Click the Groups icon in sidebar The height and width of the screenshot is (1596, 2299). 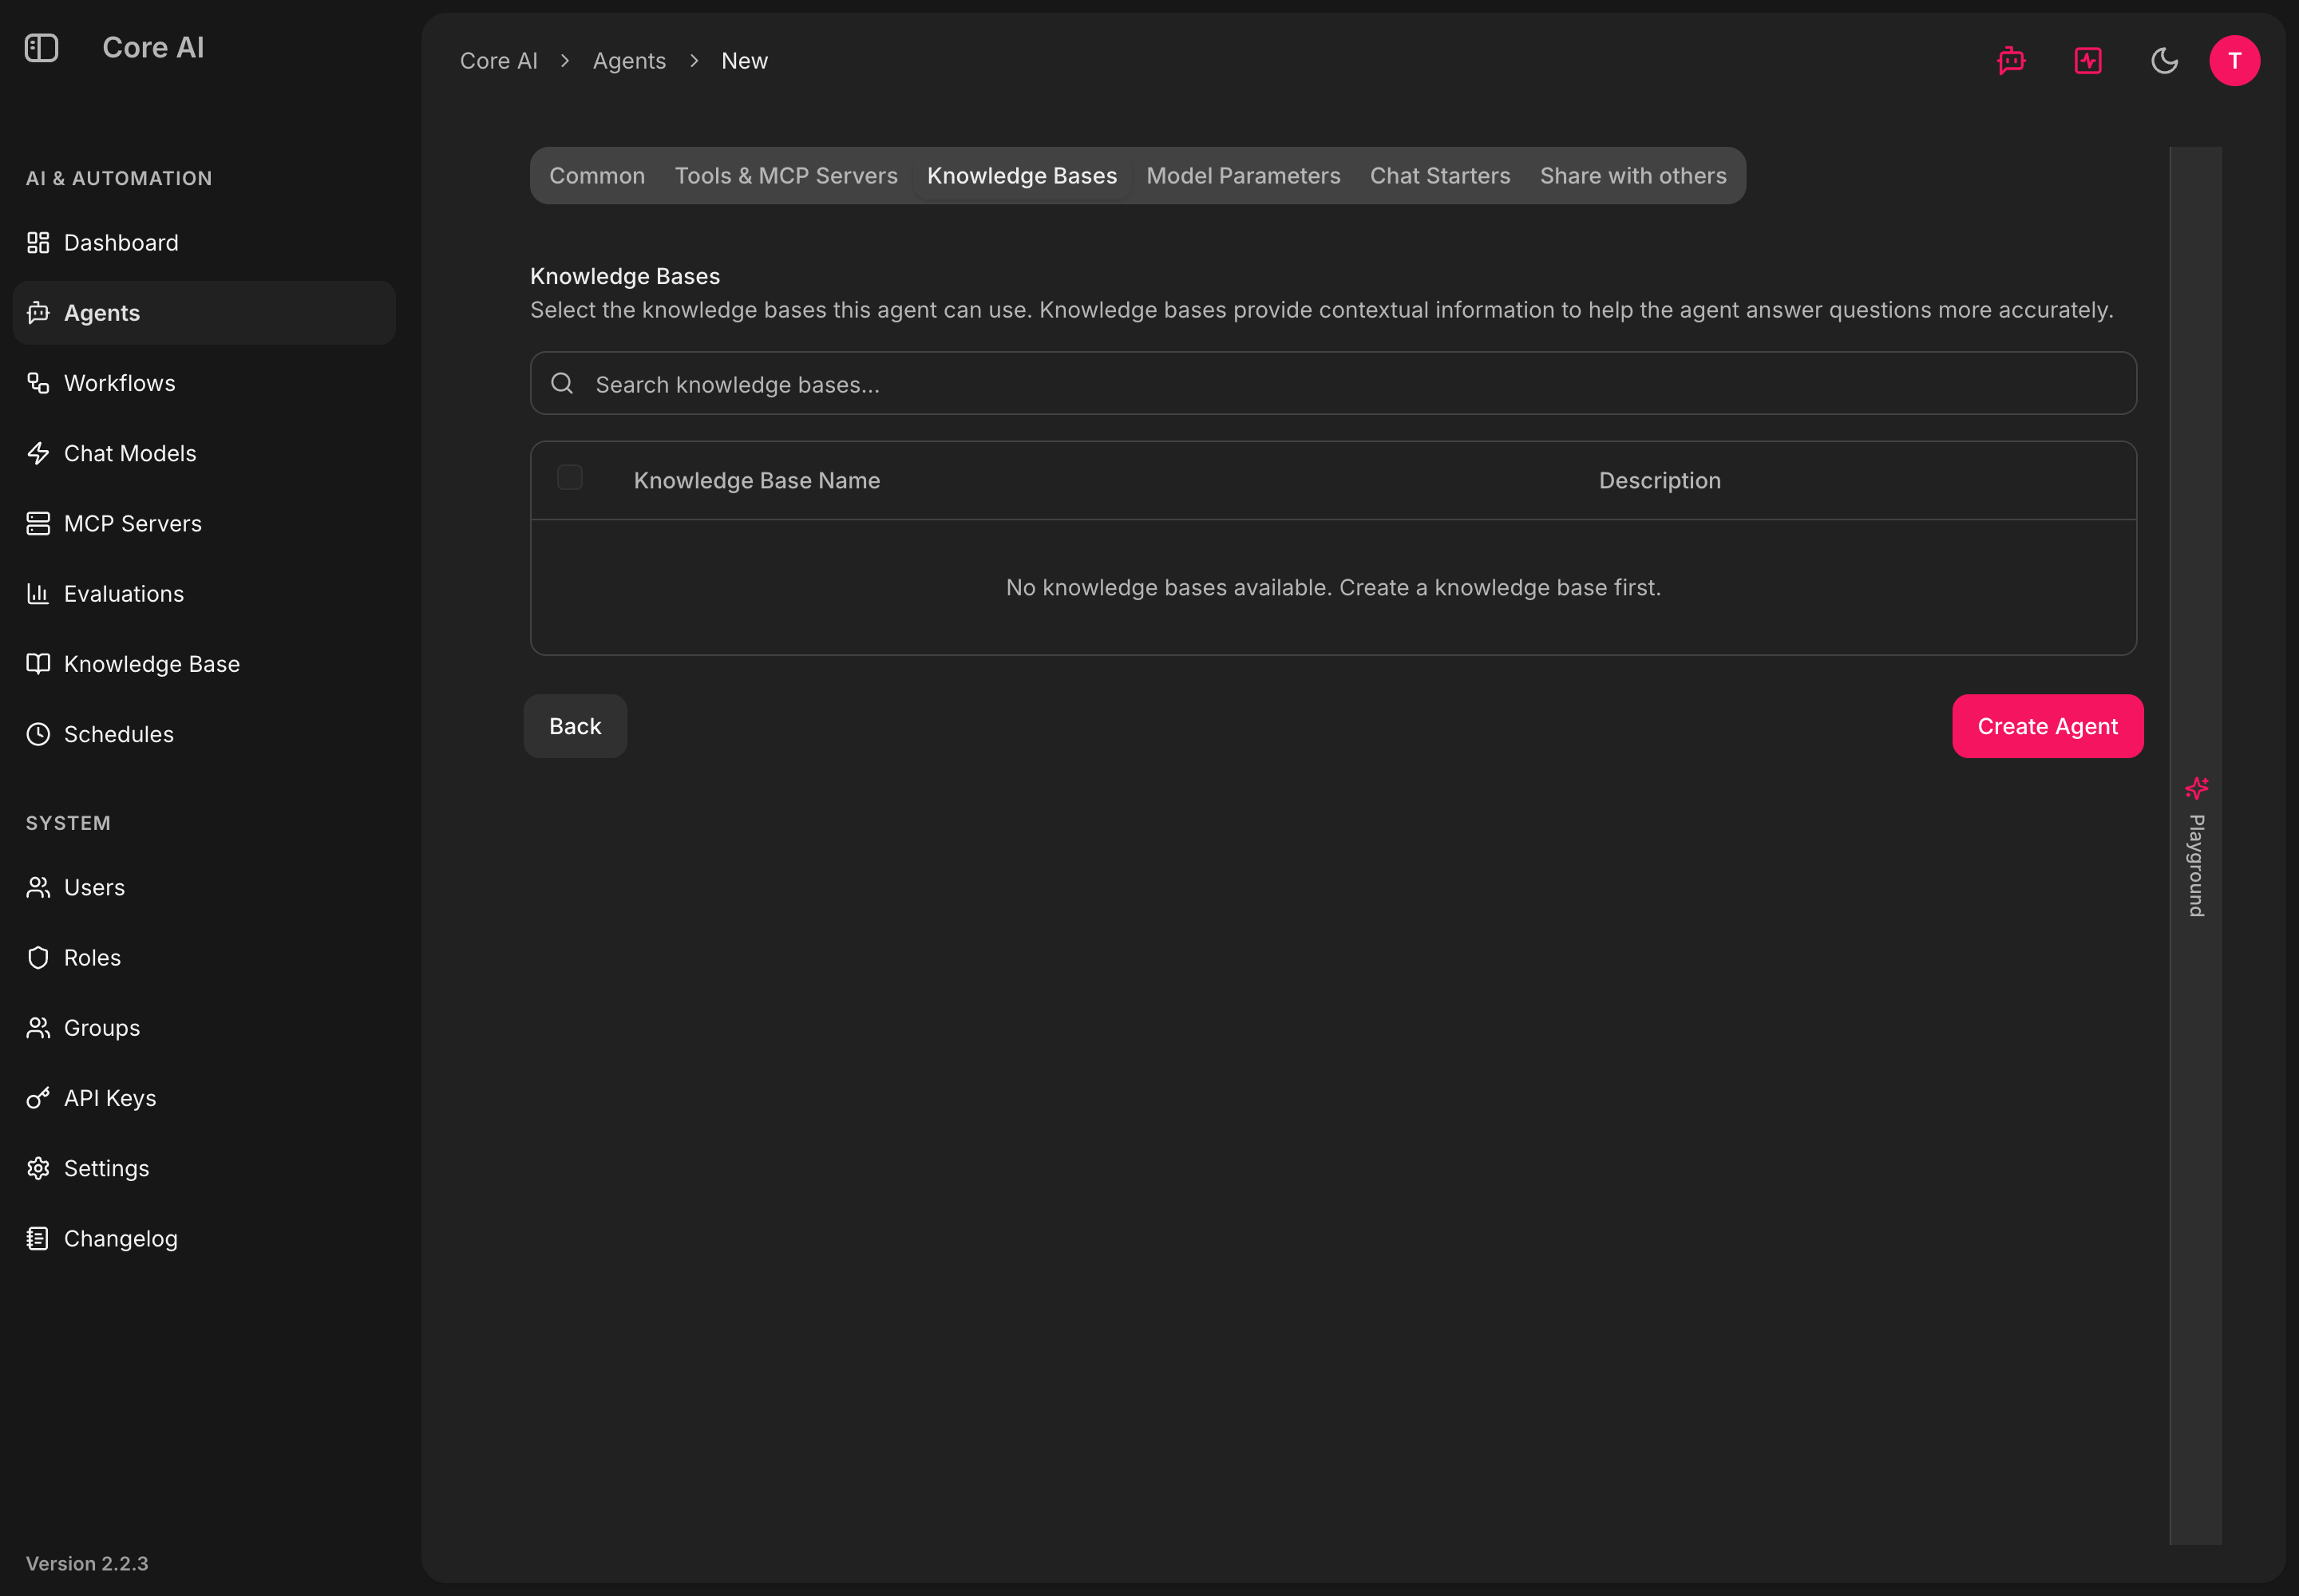(38, 1028)
